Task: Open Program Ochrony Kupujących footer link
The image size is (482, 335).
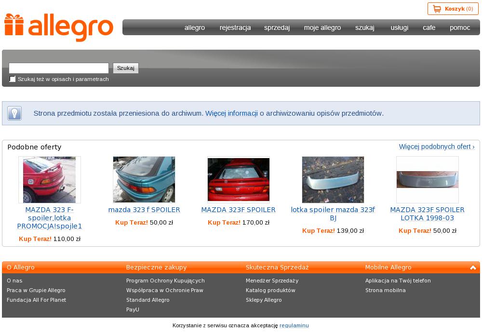Action: click(165, 281)
